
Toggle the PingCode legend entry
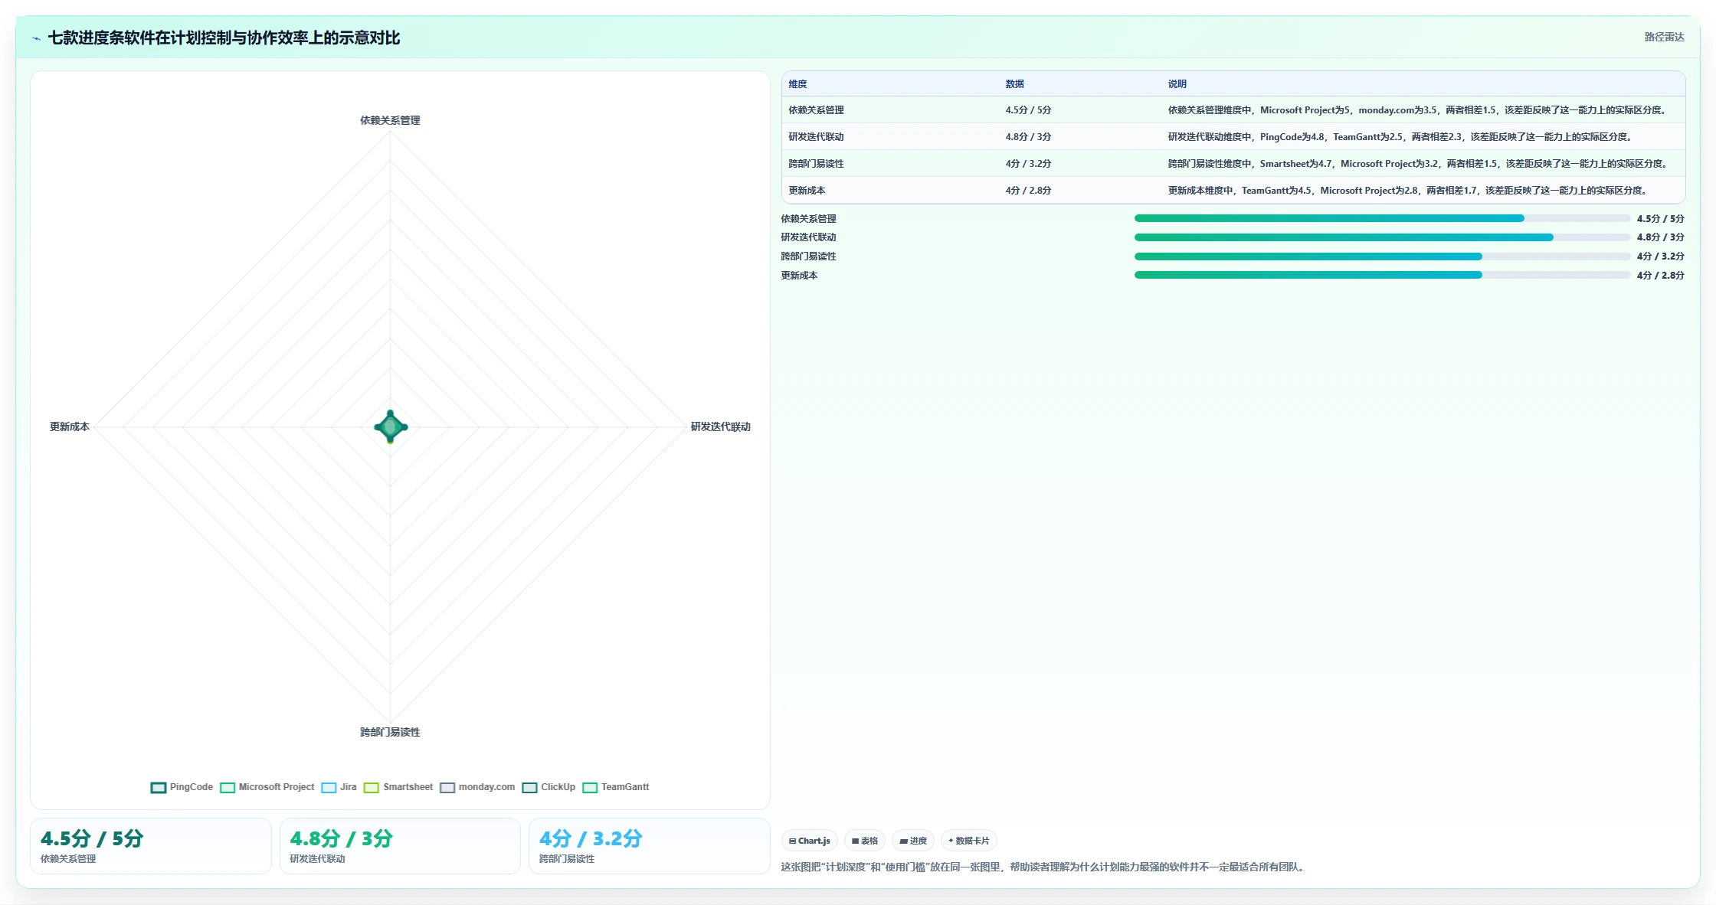click(x=182, y=787)
